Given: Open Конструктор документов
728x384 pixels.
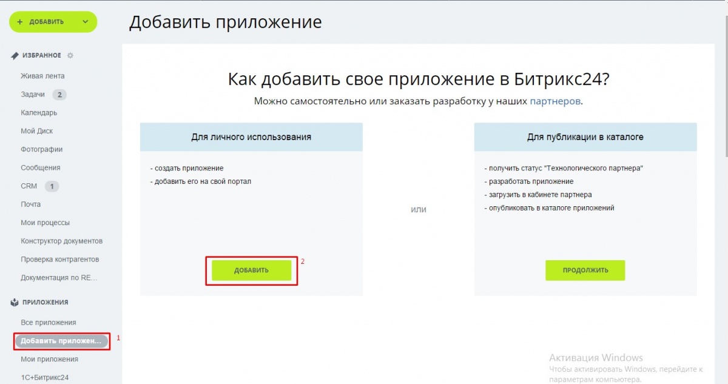Looking at the screenshot, I should [x=61, y=241].
